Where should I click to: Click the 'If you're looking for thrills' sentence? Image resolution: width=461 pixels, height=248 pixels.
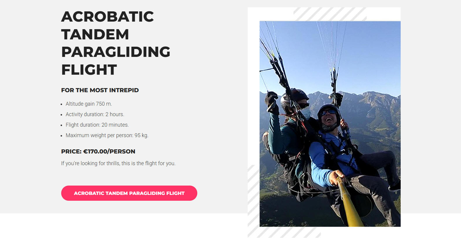(x=118, y=163)
